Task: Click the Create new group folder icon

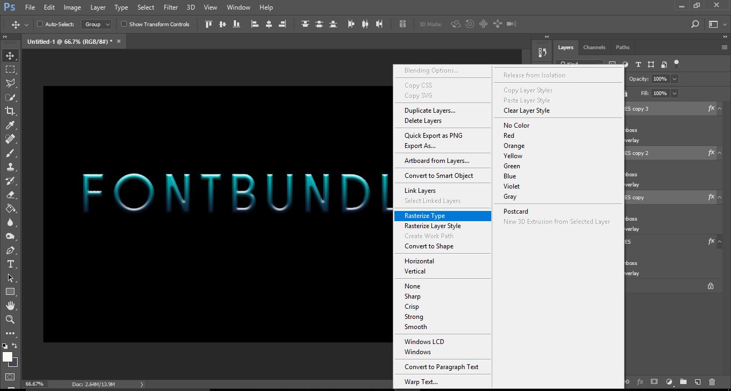Action: coord(683,382)
